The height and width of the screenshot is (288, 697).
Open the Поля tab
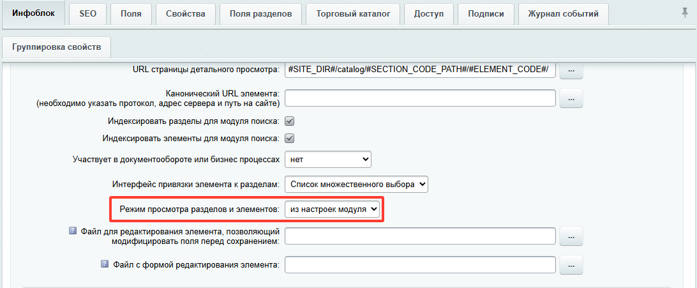click(x=131, y=14)
